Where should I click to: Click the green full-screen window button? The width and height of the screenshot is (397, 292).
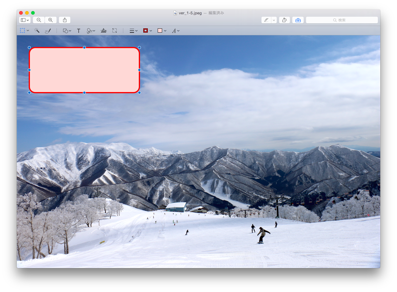33,13
